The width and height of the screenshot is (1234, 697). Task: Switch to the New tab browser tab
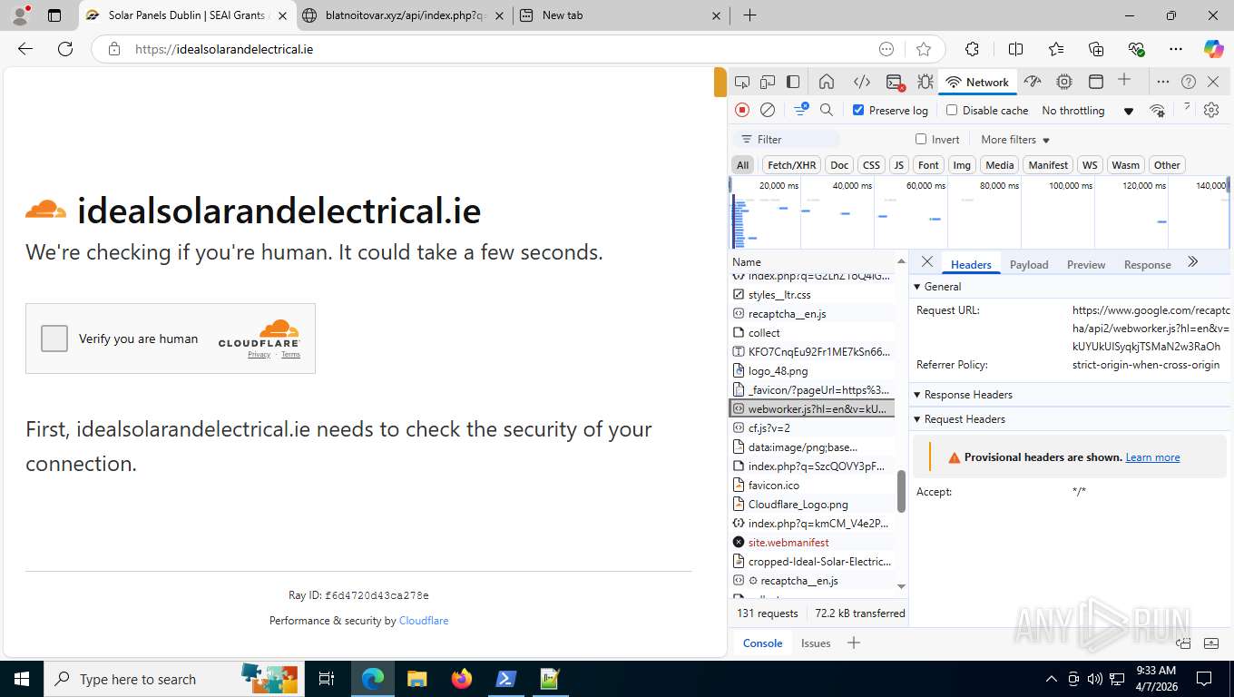tap(622, 15)
